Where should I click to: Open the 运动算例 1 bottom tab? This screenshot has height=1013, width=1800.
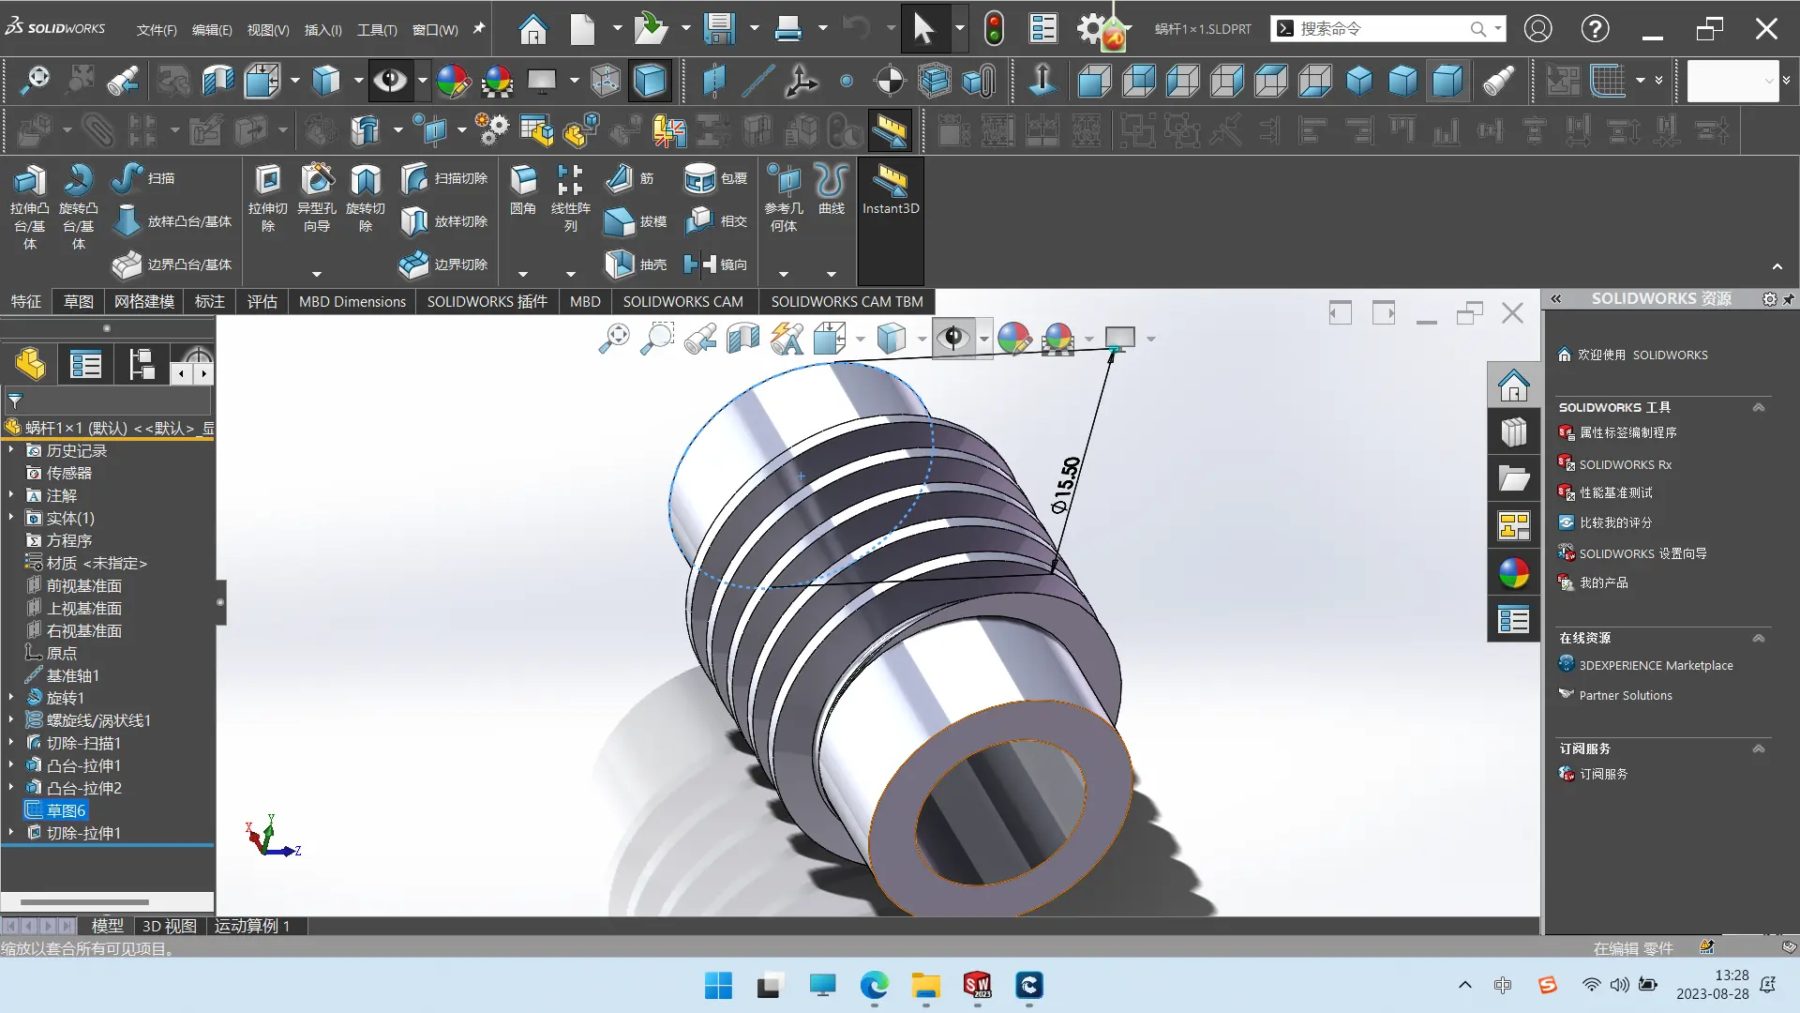tap(252, 926)
